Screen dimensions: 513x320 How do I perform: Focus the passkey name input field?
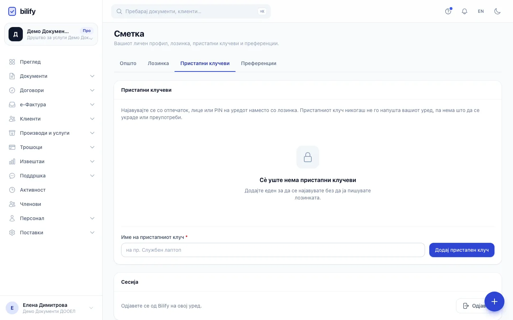[273, 250]
